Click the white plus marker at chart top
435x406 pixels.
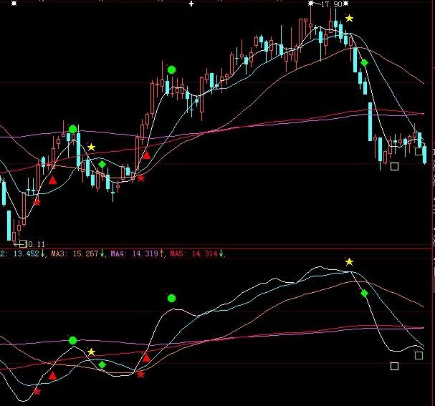[191, 4]
